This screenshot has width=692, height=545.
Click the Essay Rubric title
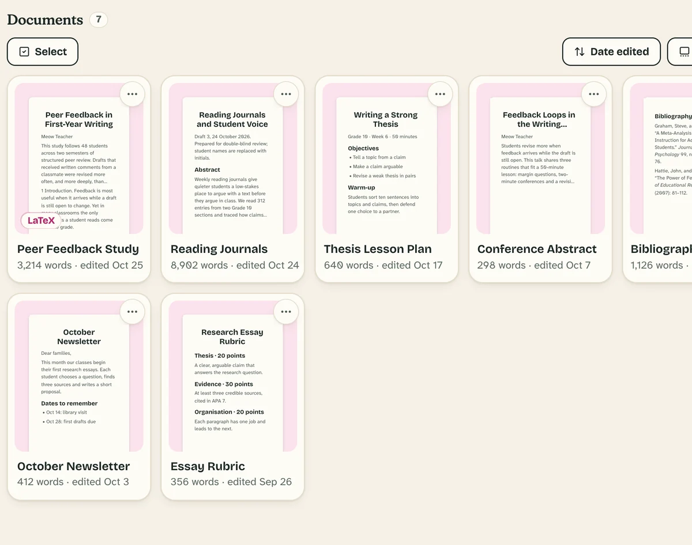(x=208, y=466)
